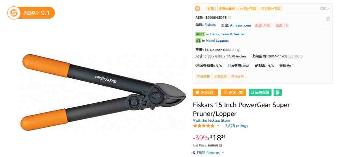Image resolution: width=337 pixels, height=157 pixels.
Task: Click the 评论下载 review download button
Action: coord(233,92)
